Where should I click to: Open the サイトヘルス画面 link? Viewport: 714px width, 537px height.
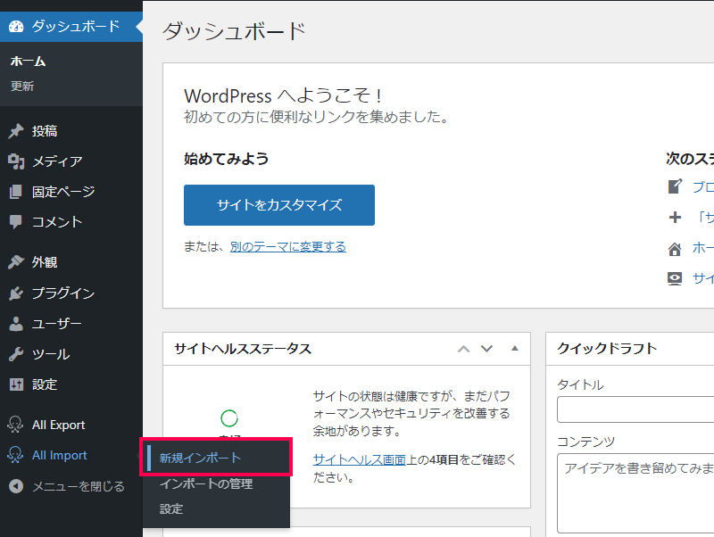coord(360,460)
